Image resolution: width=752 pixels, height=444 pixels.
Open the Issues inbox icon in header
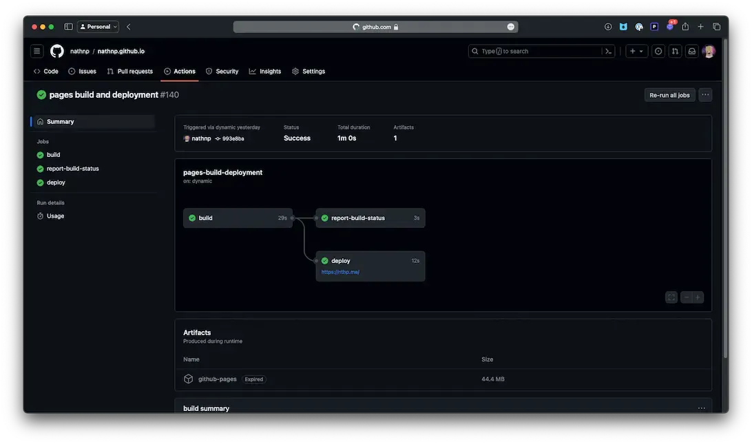[x=658, y=51]
